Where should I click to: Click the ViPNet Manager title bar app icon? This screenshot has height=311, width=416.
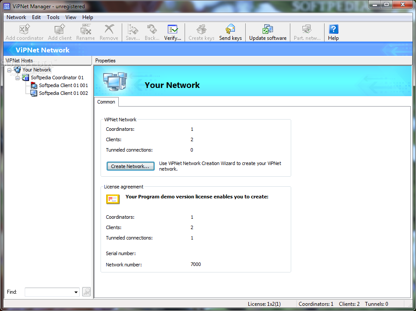[x=7, y=6]
